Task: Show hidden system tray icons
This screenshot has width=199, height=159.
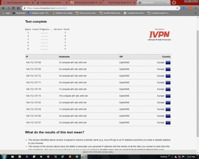Action: [172, 157]
